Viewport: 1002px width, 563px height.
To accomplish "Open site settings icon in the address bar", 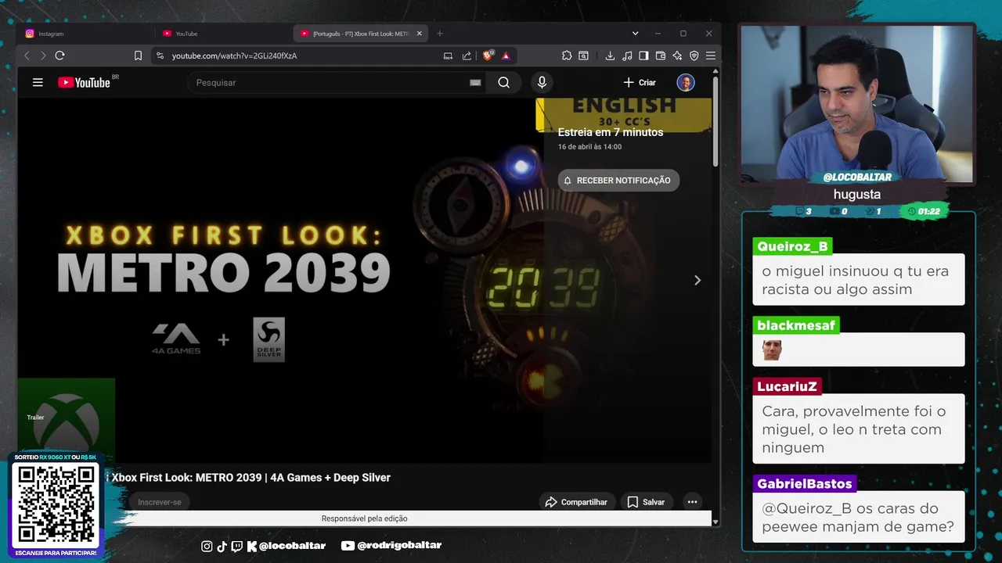I will click(x=160, y=56).
